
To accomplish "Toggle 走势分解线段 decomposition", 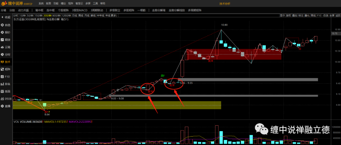I will 177,10.
